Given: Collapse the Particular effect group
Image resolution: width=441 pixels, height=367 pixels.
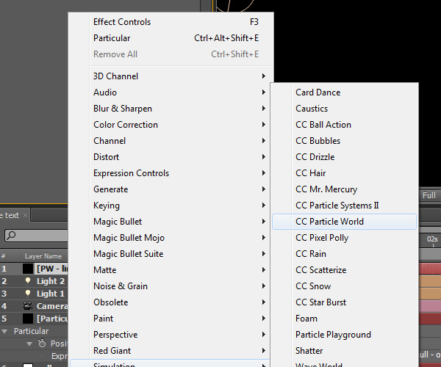Looking at the screenshot, I should pos(4,331).
